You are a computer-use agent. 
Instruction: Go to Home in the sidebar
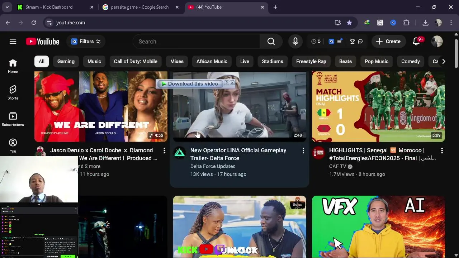[13, 66]
